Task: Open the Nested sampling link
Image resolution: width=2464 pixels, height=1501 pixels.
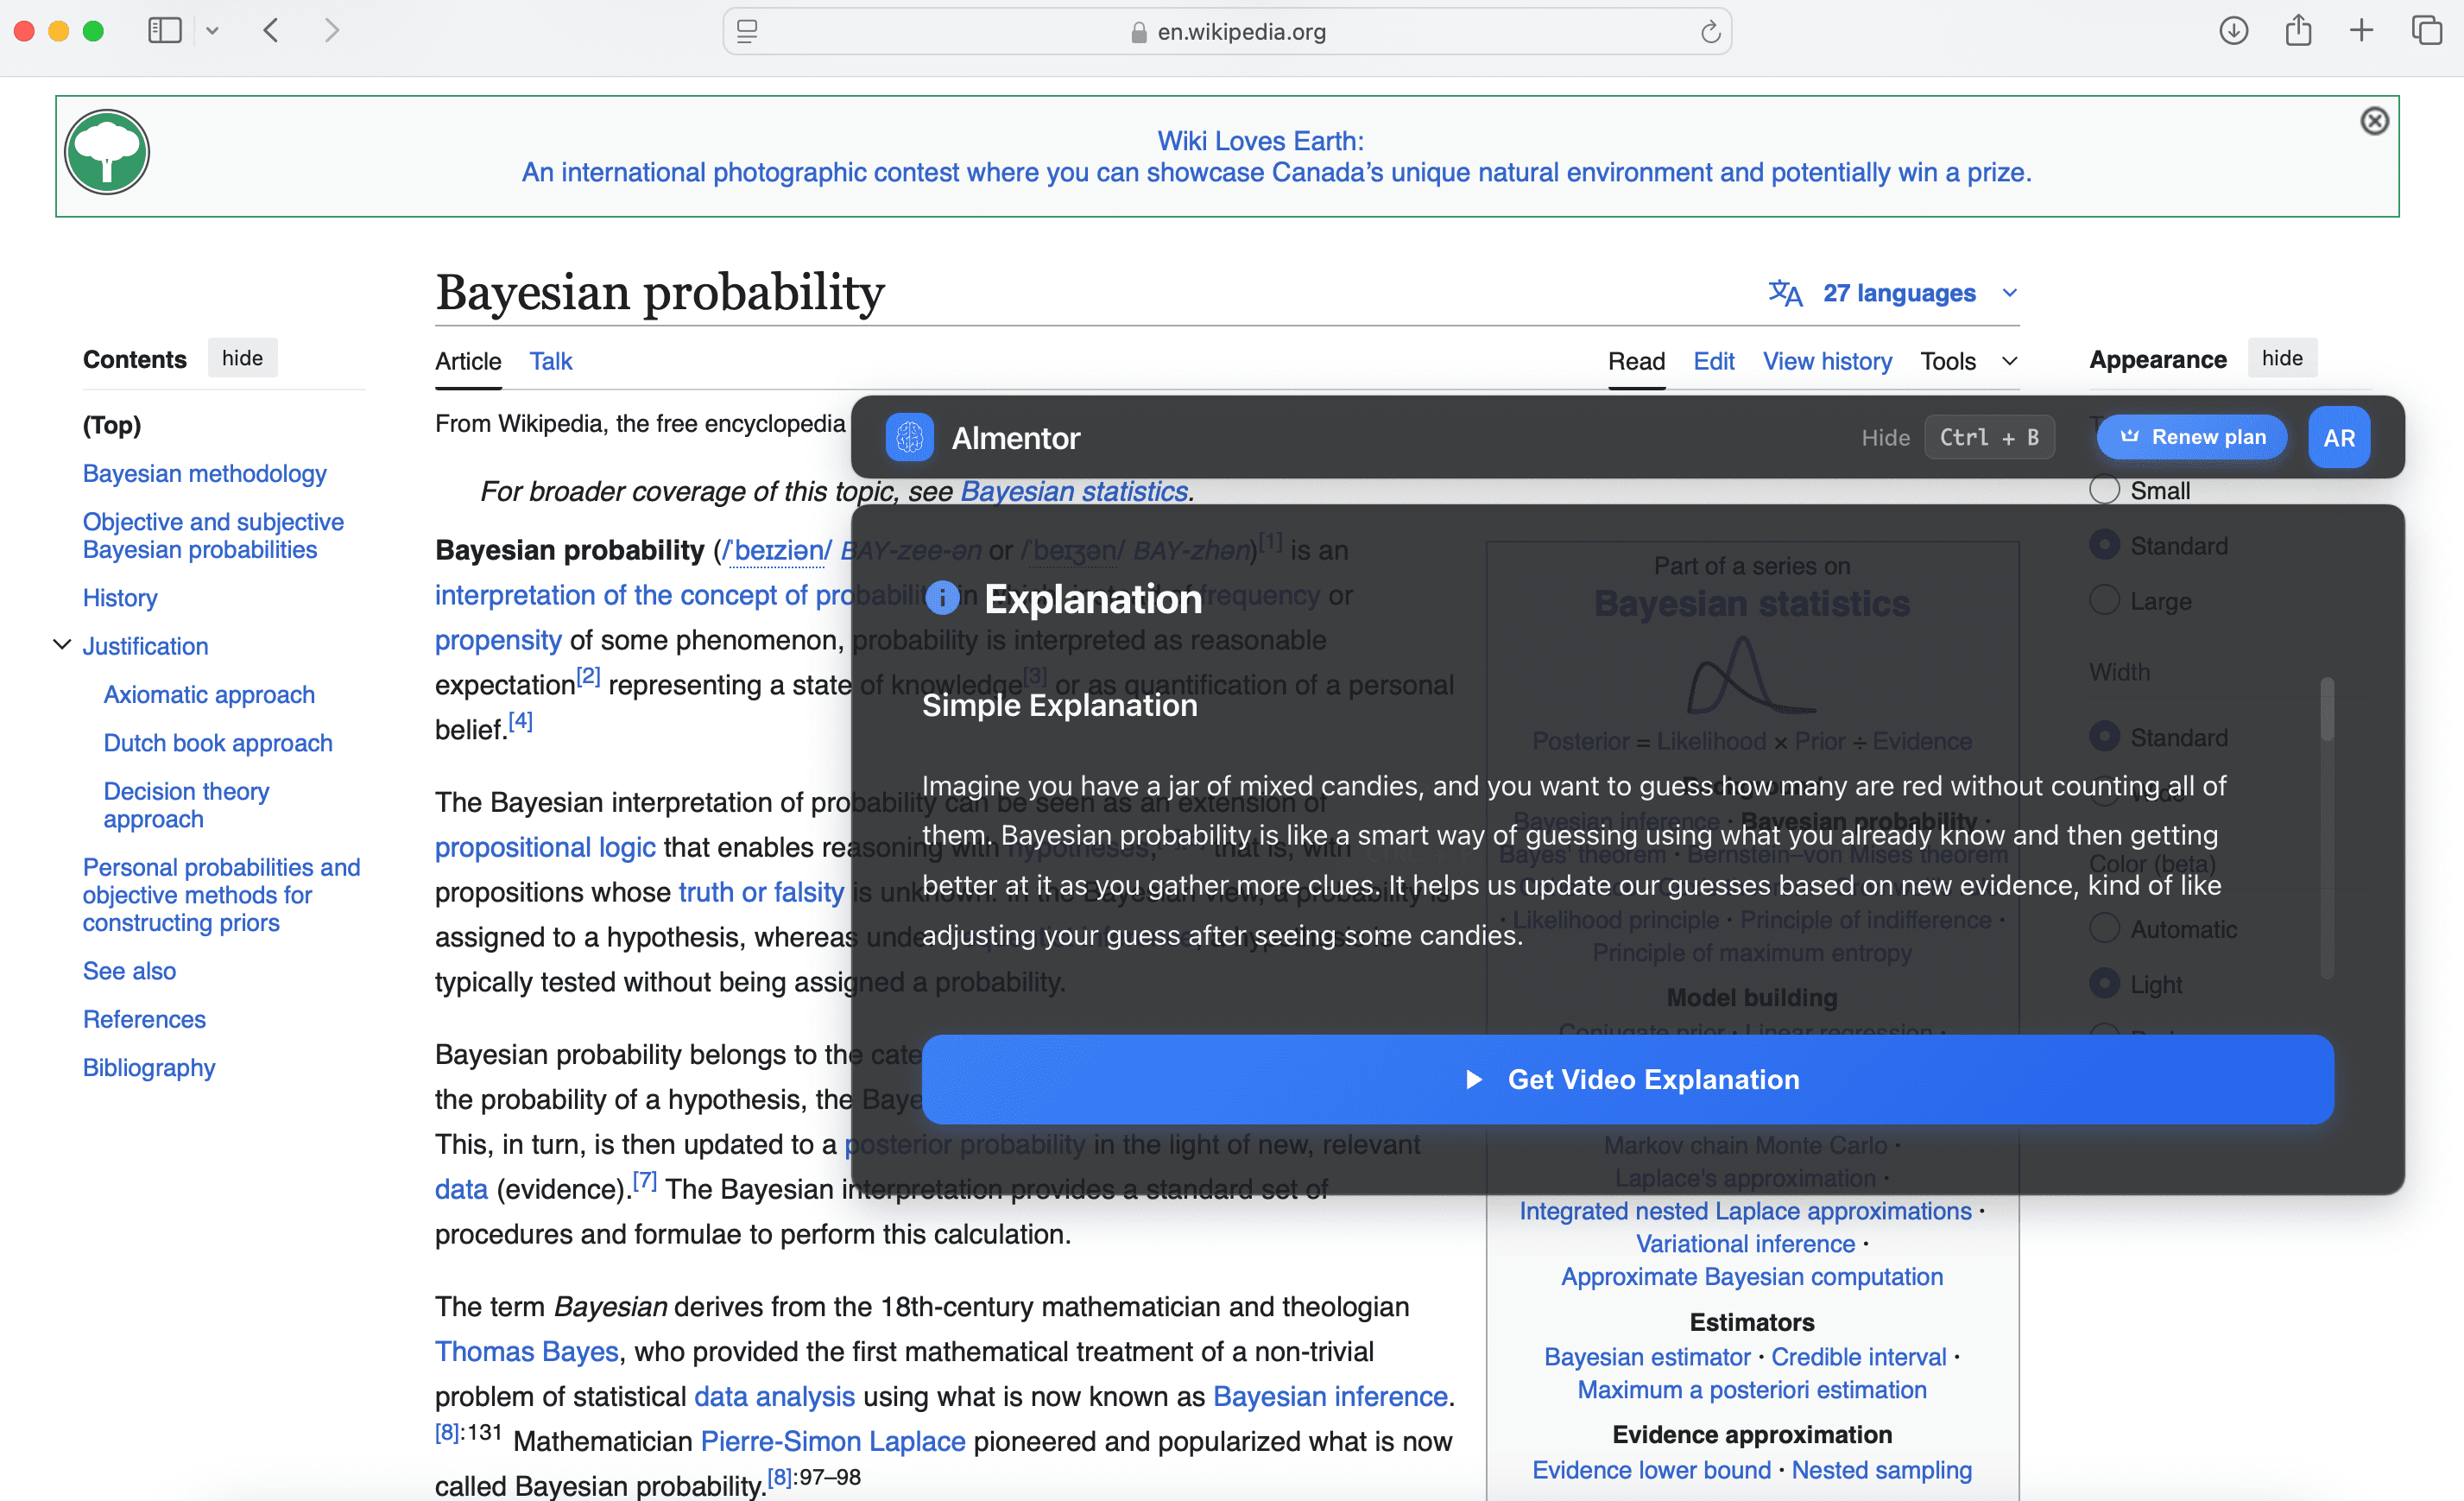Action: 1881,1469
